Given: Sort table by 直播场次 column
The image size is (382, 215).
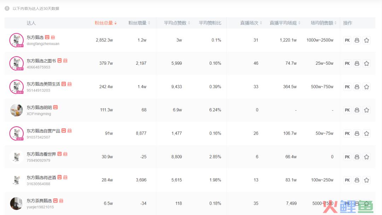Looking at the screenshot, I should pos(251,23).
